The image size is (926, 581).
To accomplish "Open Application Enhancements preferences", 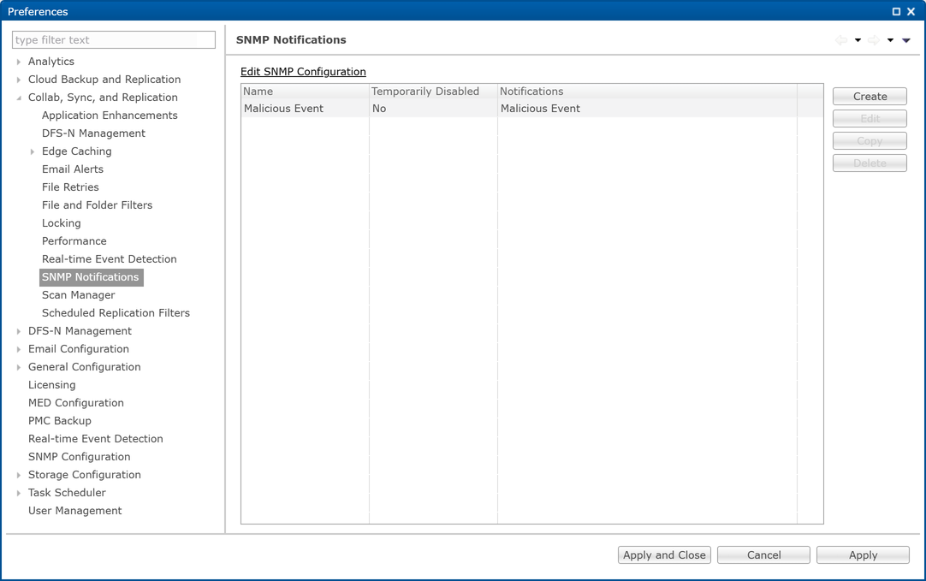I will 110,116.
